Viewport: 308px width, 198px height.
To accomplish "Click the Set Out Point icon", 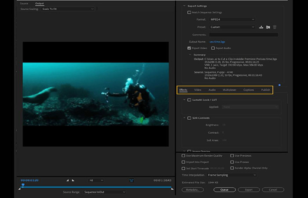I will click(x=73, y=180).
